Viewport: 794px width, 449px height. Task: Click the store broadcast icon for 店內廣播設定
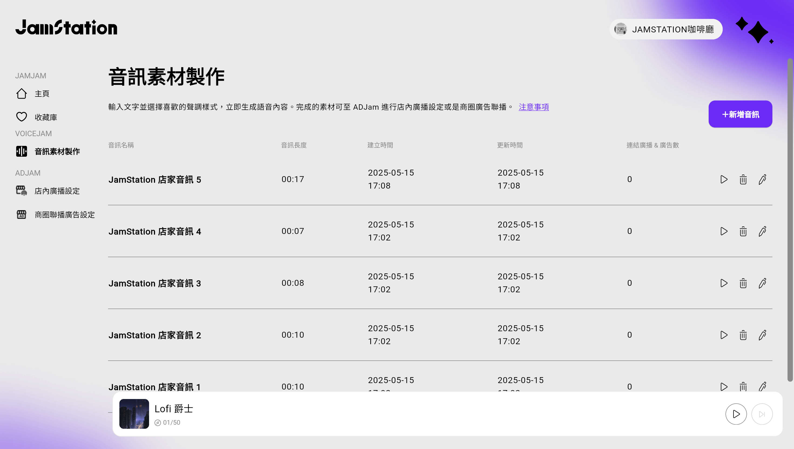click(x=22, y=190)
